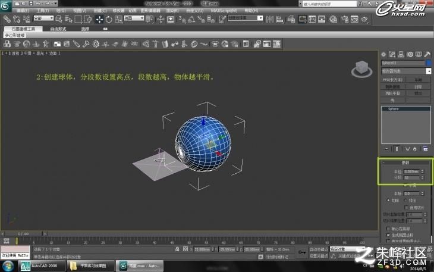This screenshot has width=434, height=272.
Task: Activate the Select and Scale tool
Action: point(118,19)
